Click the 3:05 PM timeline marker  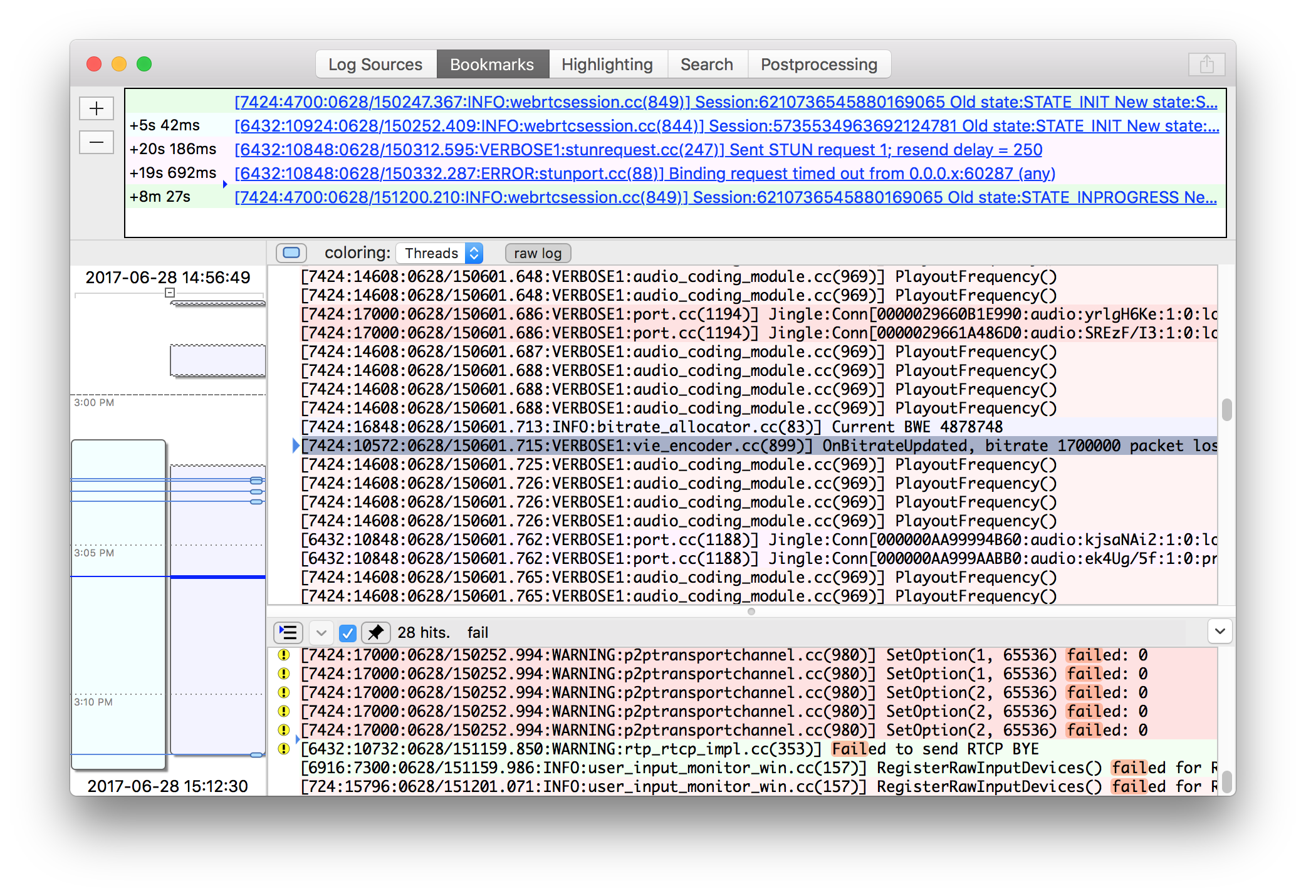pos(94,553)
